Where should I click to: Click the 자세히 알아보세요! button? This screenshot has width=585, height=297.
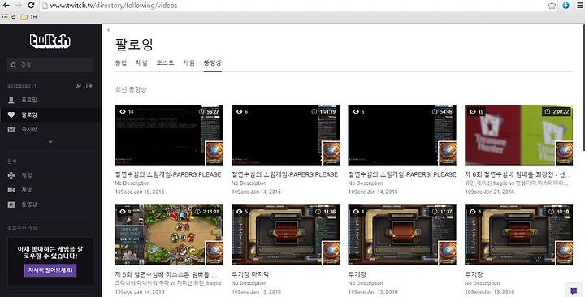point(50,270)
